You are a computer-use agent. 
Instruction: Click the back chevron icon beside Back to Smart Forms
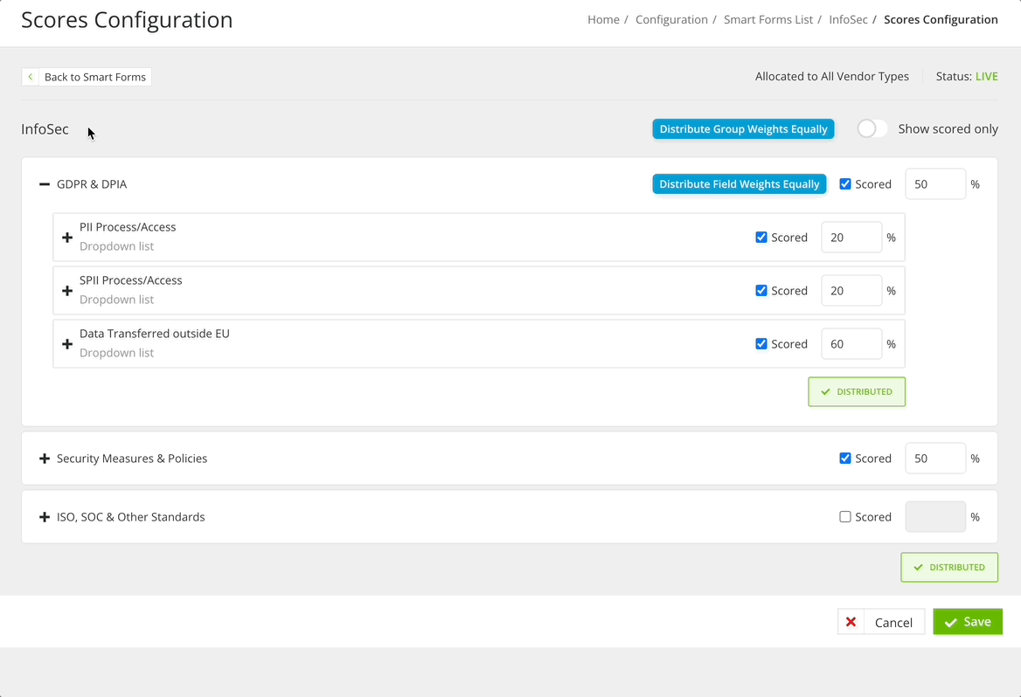(31, 77)
